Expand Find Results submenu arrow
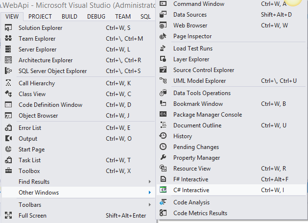 coord(150,182)
